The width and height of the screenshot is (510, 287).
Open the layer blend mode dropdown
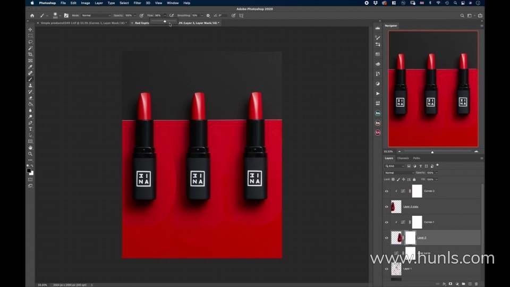[398, 173]
